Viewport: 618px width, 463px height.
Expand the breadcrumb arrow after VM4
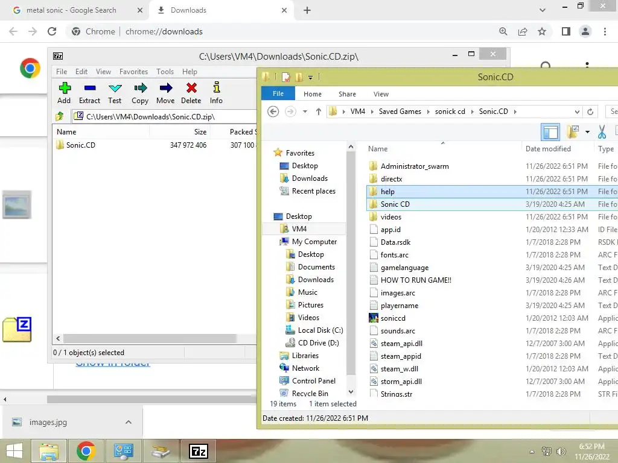372,112
